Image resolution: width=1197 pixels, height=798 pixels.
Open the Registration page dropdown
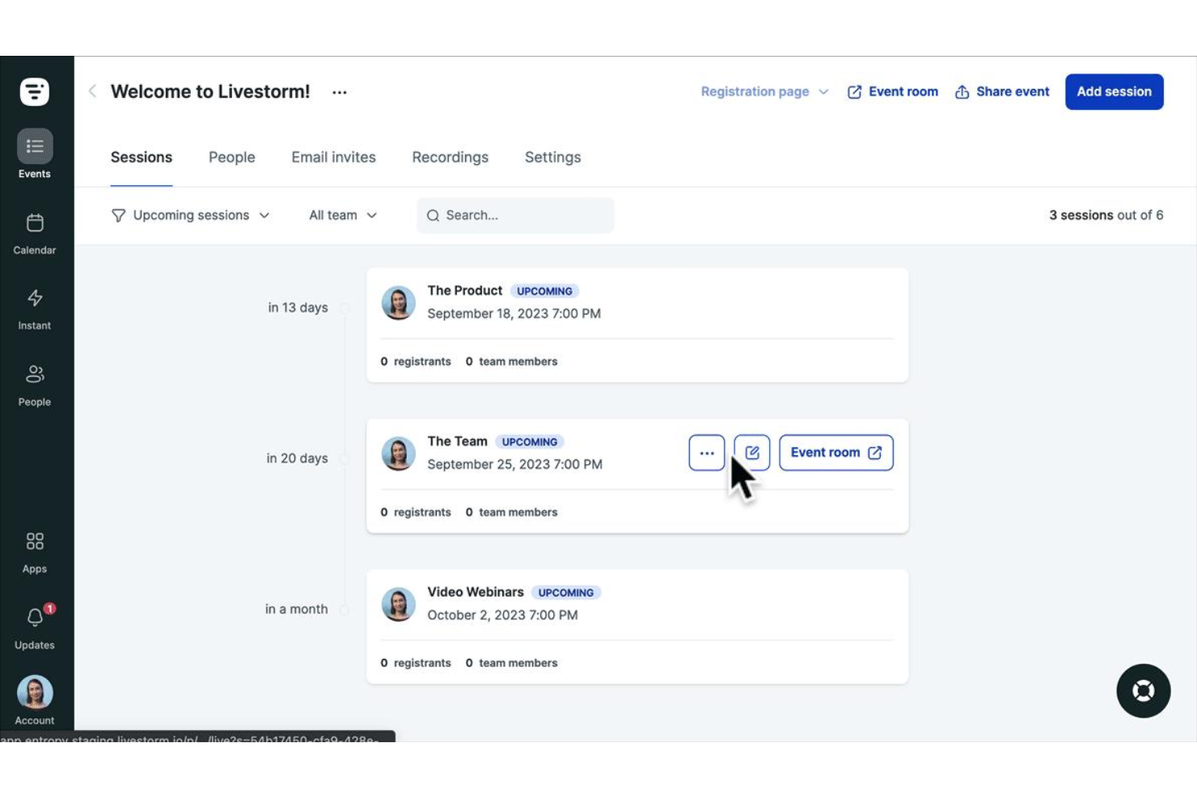pyautogui.click(x=763, y=91)
